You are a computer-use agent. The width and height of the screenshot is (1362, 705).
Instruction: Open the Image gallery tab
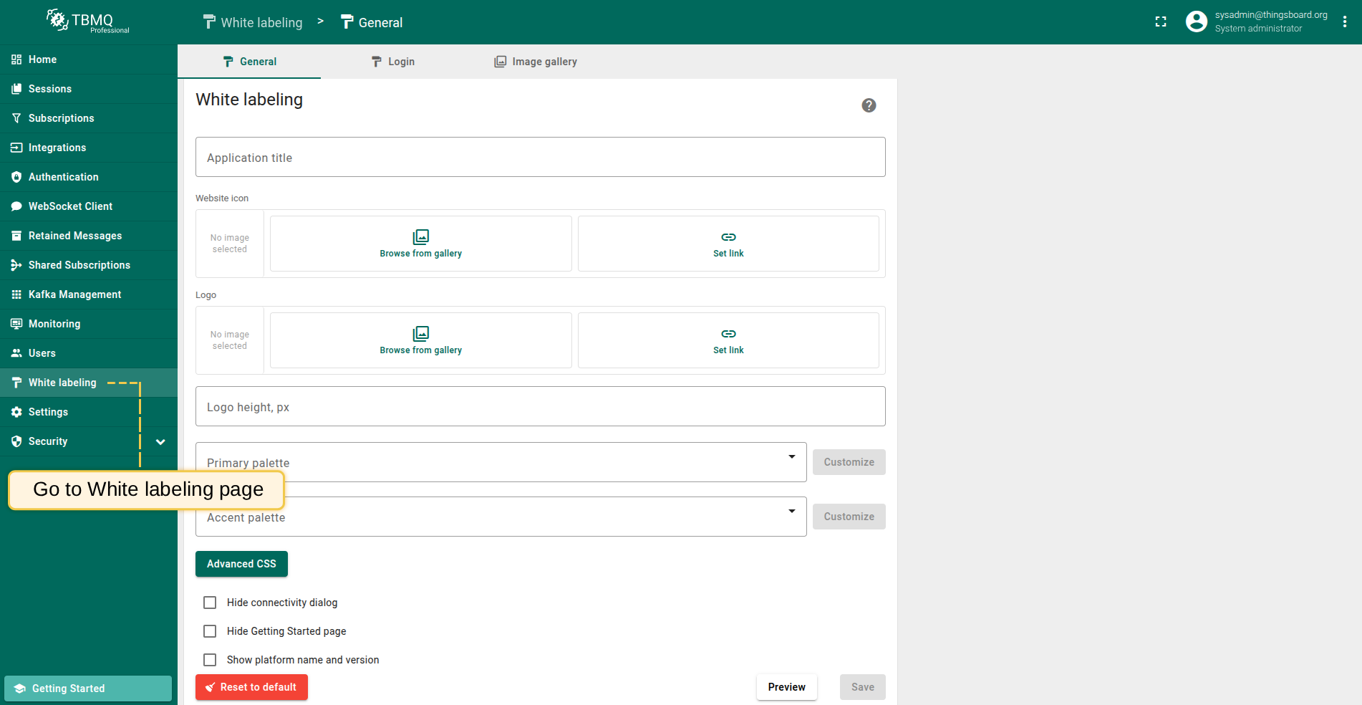pyautogui.click(x=536, y=62)
